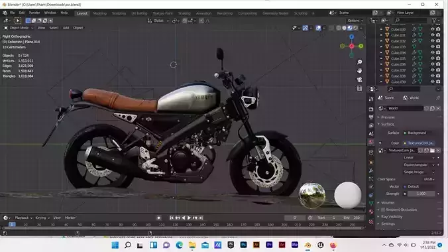Expand the Preview panel
448x252 pixels.
tap(388, 117)
